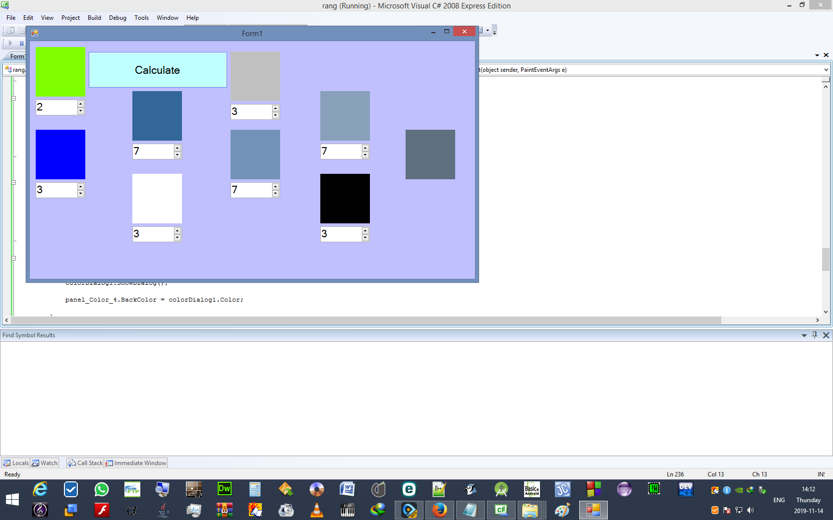Screen dimensions: 833x520
Task: Open the File menu
Action: [11, 18]
